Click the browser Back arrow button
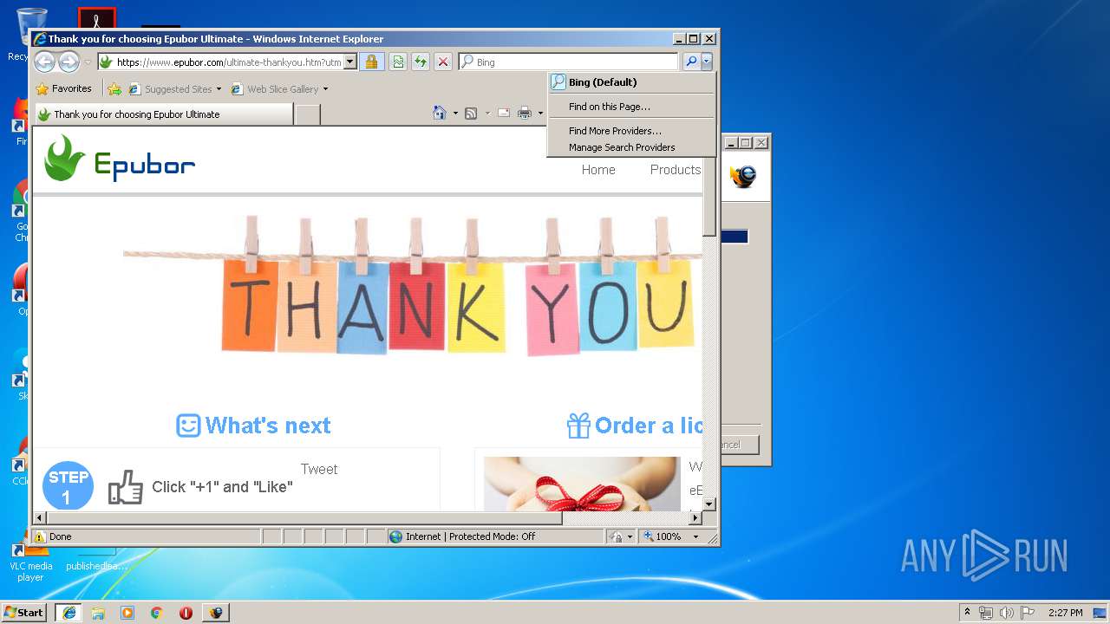This screenshot has height=624, width=1110. tap(44, 62)
